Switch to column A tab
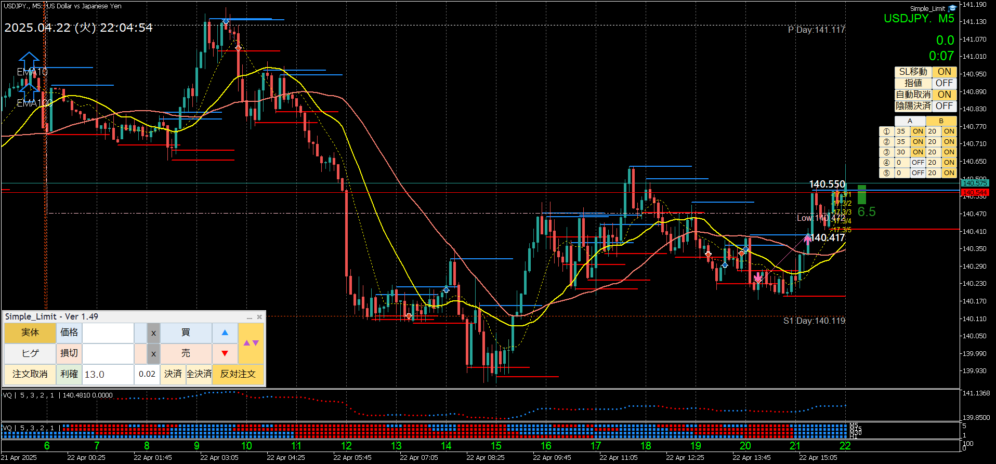The height and width of the screenshot is (464, 996). point(910,121)
